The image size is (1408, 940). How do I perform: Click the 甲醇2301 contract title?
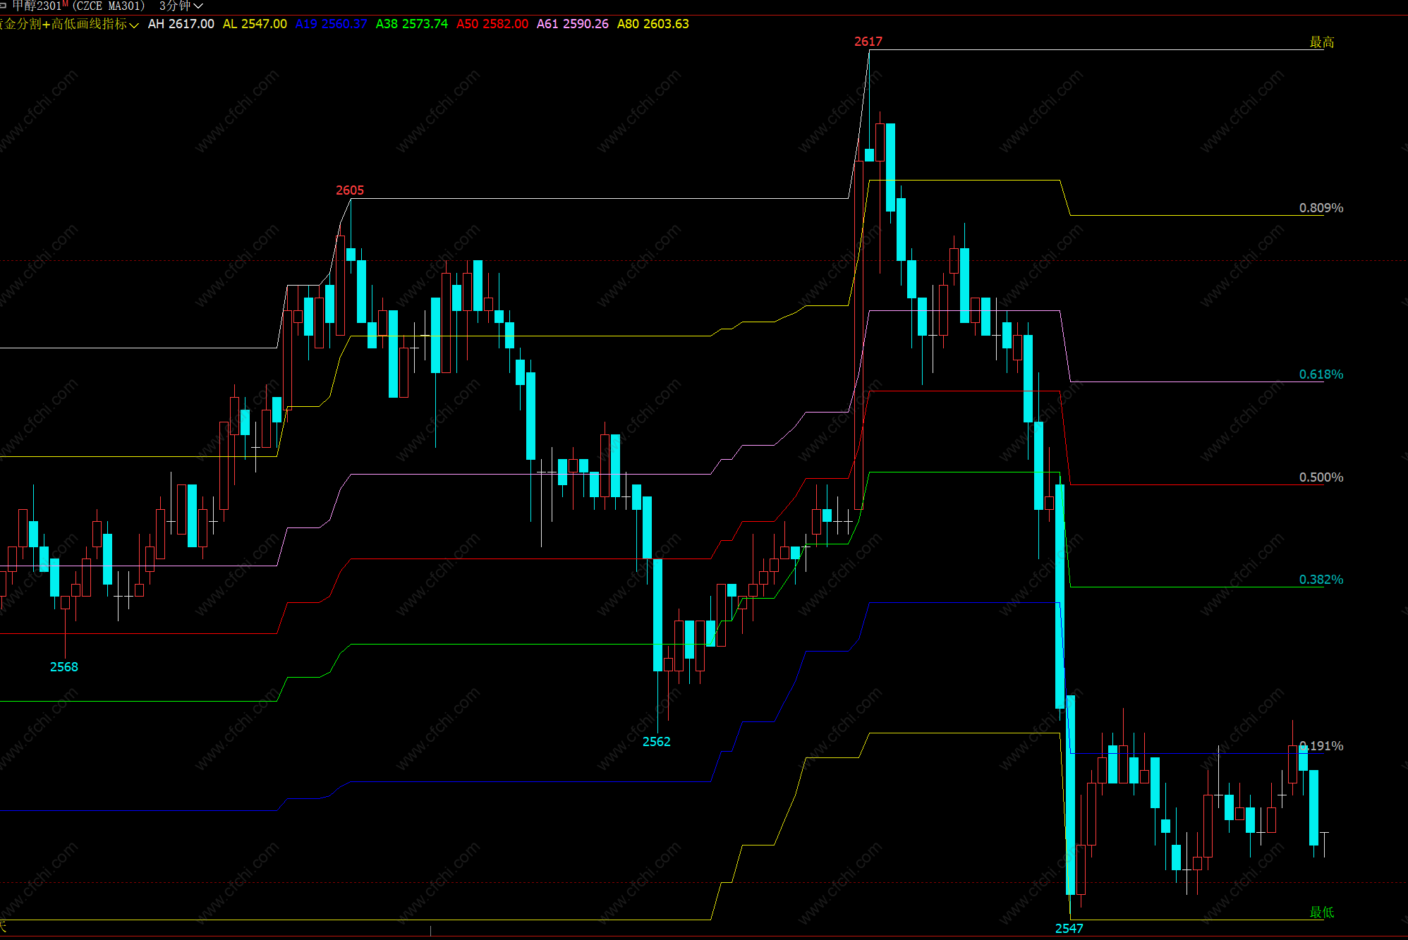37,6
